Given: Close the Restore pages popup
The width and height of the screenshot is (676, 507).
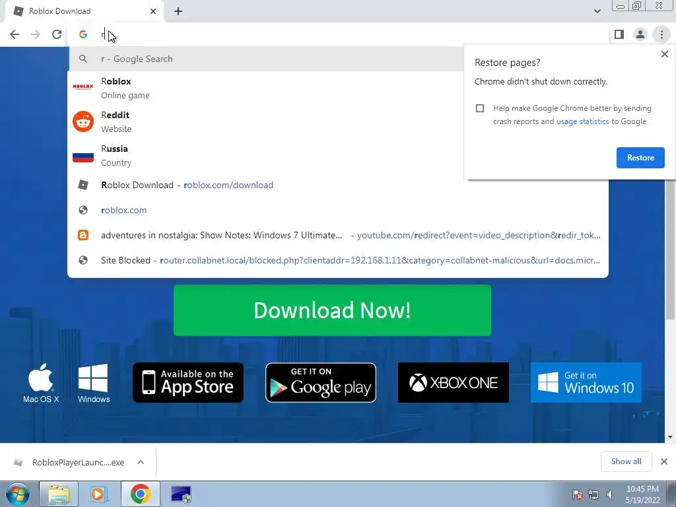Looking at the screenshot, I should click(664, 54).
